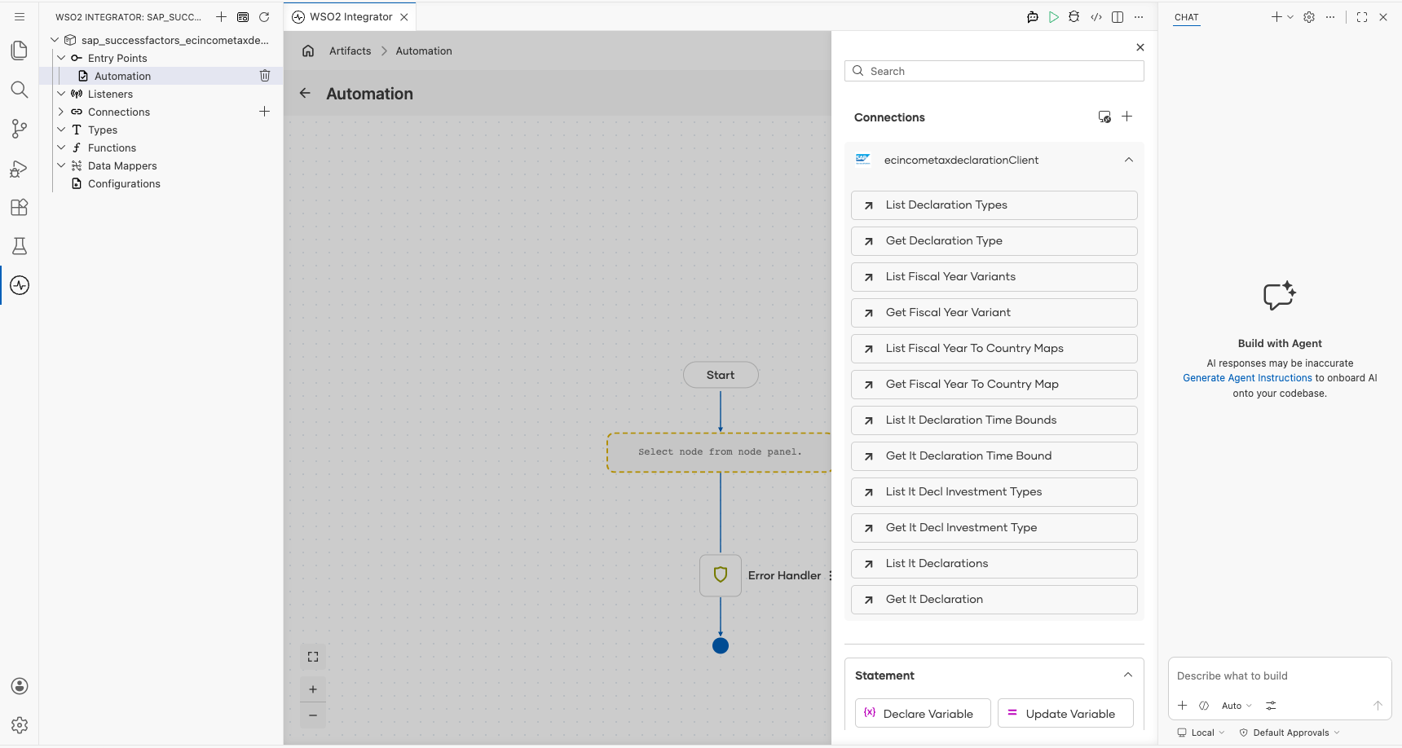Open Extensions view in activity bar
The image size is (1402, 748).
[20, 207]
